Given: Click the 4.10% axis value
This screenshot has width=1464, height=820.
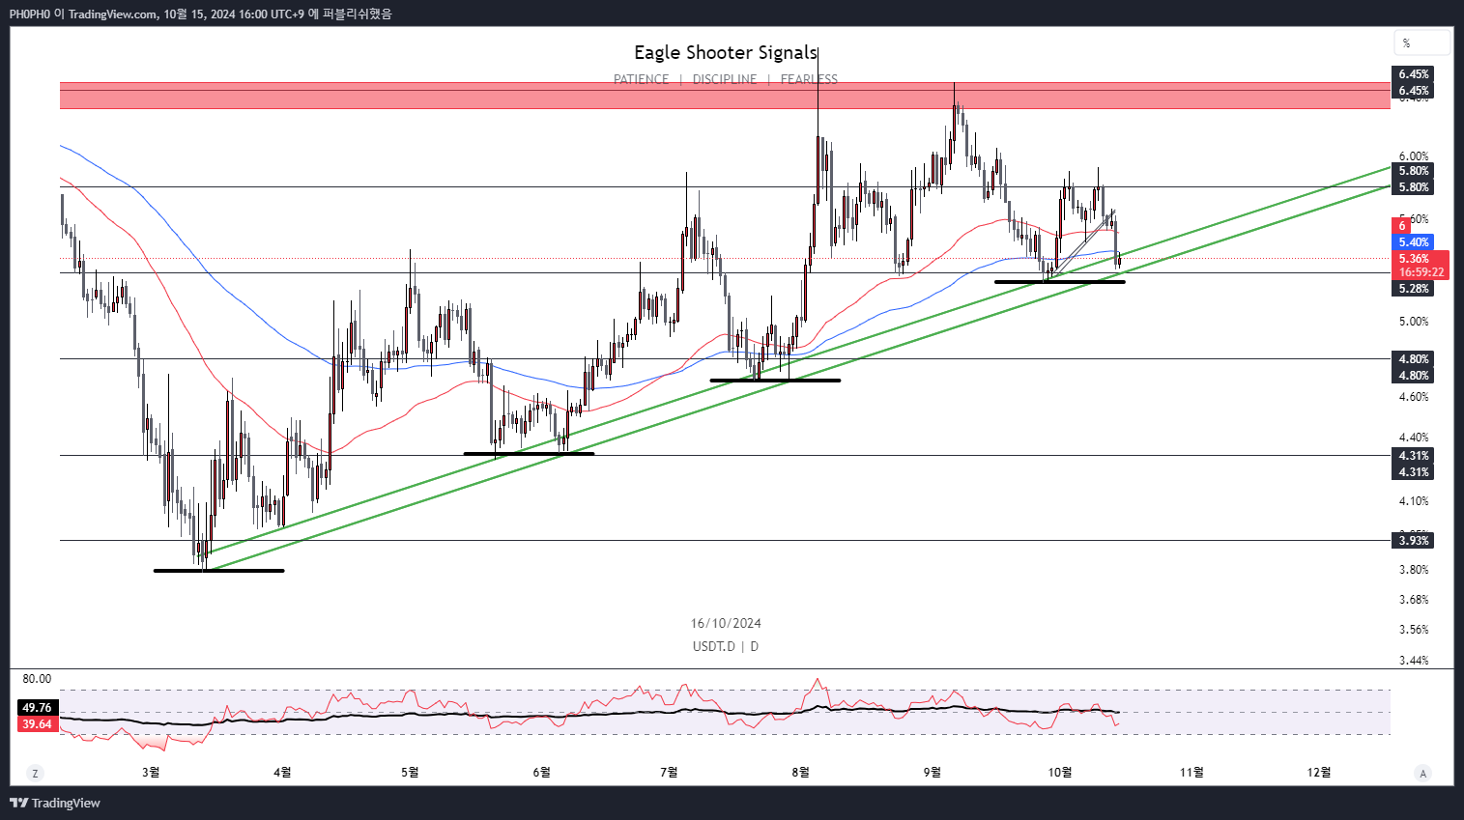Looking at the screenshot, I should pyautogui.click(x=1414, y=501).
